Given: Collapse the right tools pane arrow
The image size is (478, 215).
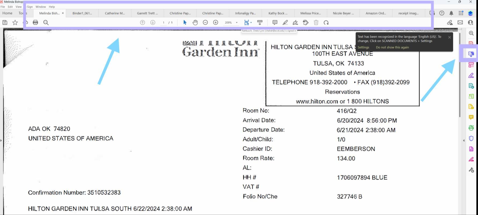Looking at the screenshot, I should [x=464, y=140].
